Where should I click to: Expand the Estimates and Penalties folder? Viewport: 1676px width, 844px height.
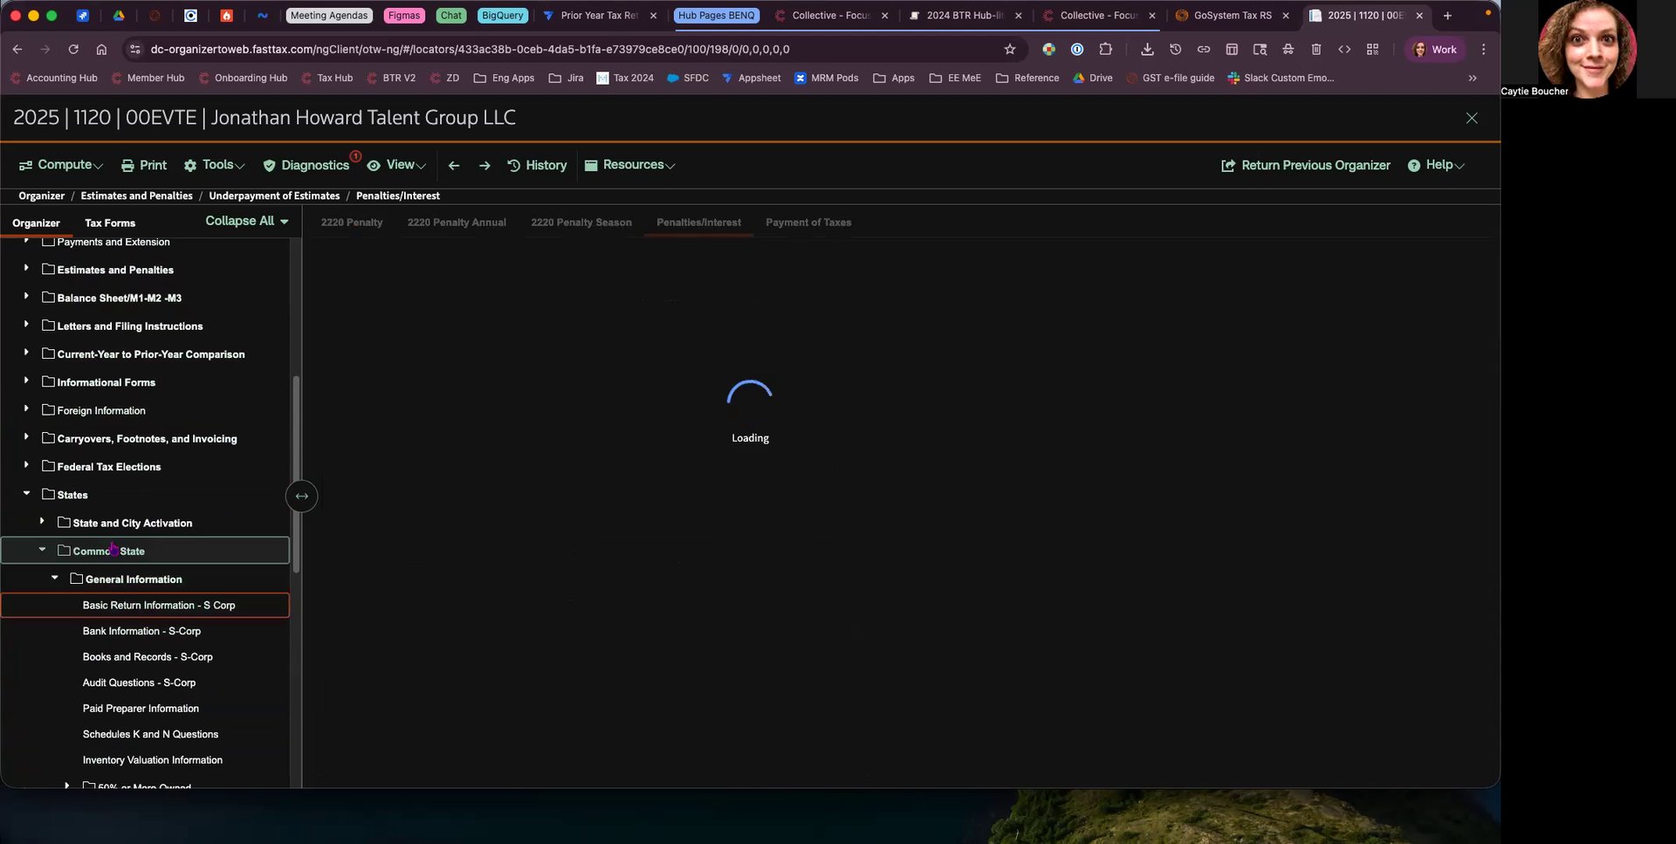coord(26,269)
